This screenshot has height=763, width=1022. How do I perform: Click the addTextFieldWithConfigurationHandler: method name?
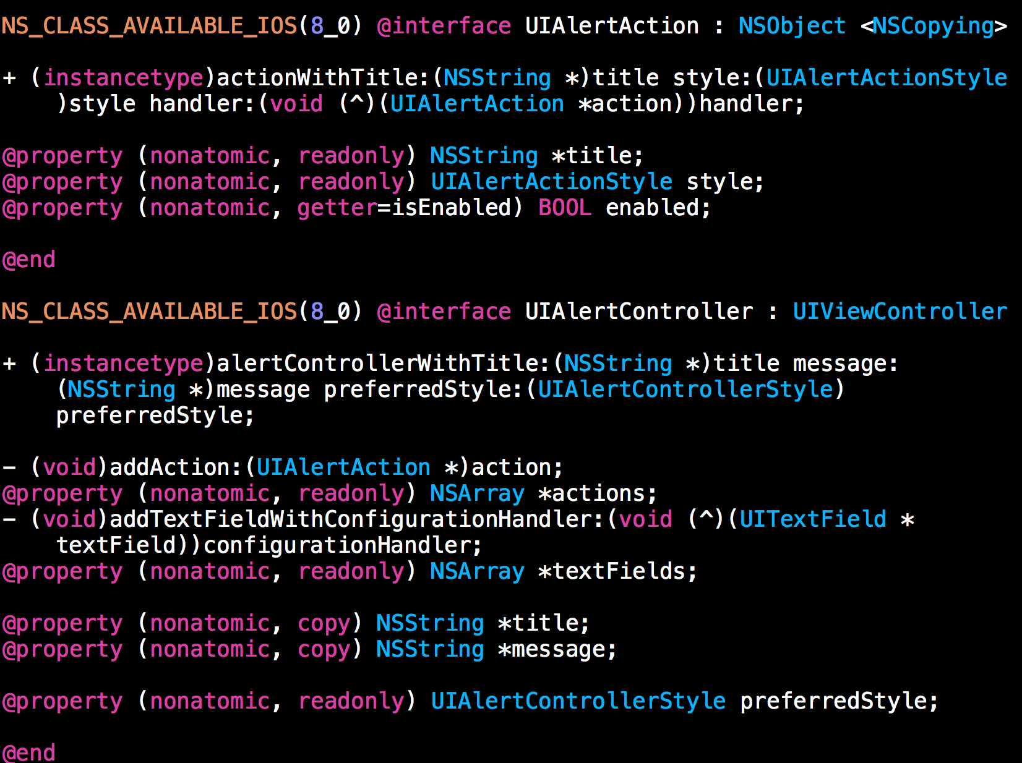click(x=356, y=519)
